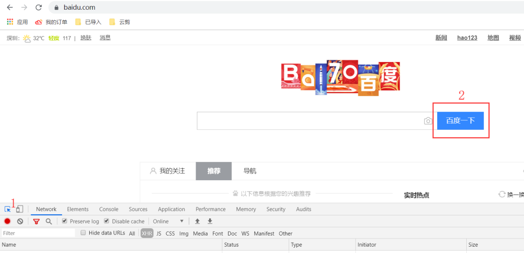524x253 pixels.
Task: Export HAR file with download arrow
Action: click(210, 221)
